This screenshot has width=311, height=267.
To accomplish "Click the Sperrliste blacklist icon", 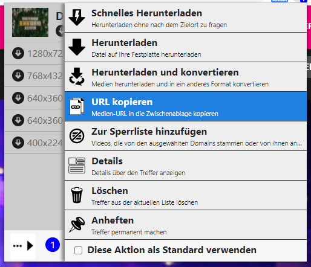I will point(77,136).
